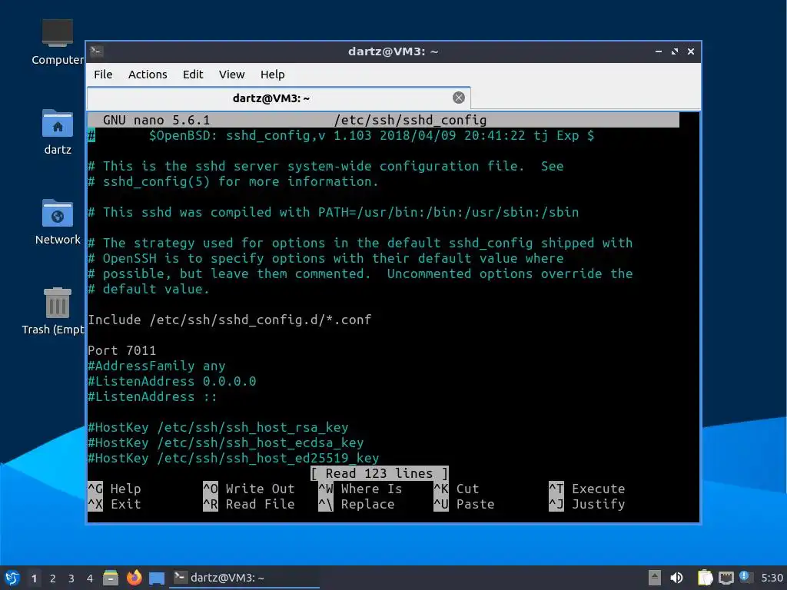Click the HostKey ssh_host_rsa_key line
Image resolution: width=787 pixels, height=590 pixels.
[x=218, y=427]
